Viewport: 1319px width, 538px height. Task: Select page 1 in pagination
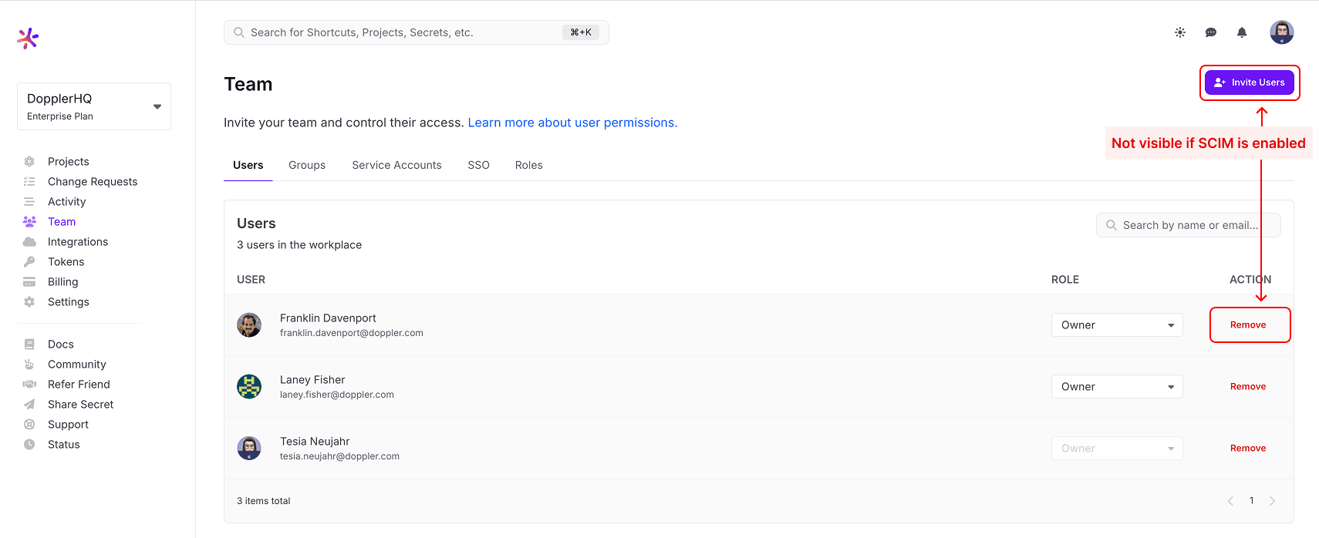point(1251,501)
